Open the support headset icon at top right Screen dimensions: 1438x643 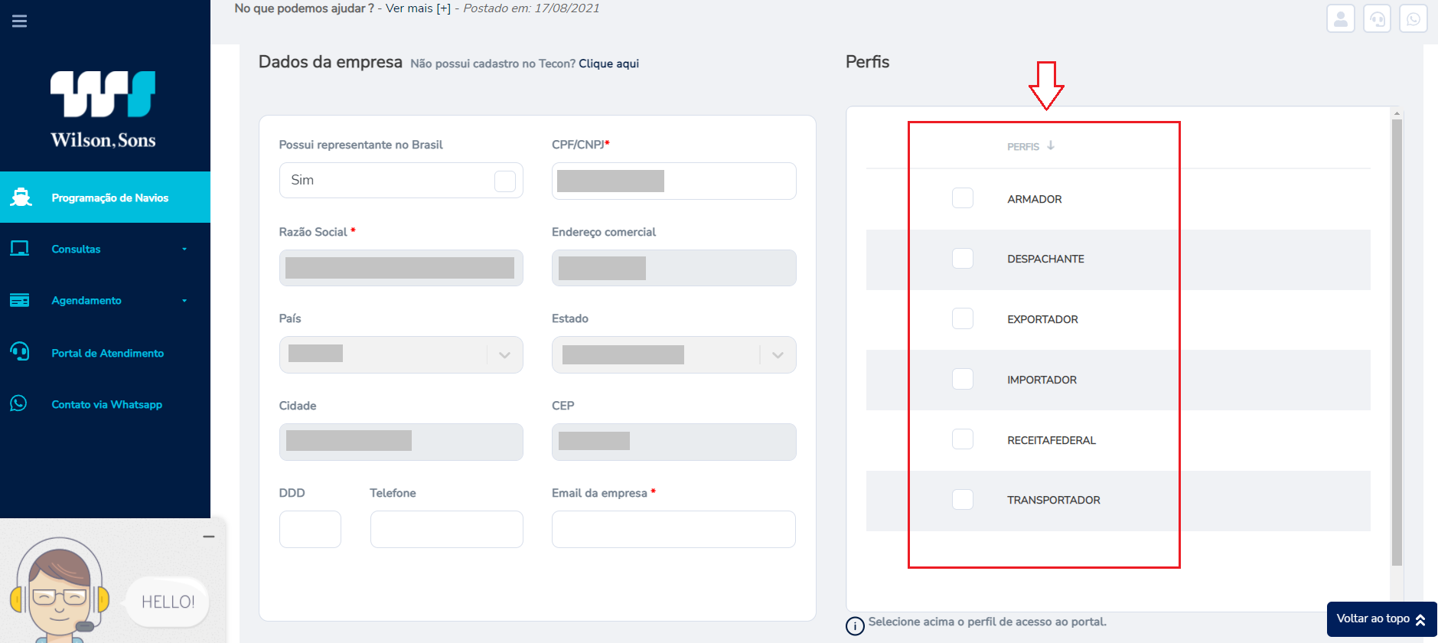pos(1377,19)
